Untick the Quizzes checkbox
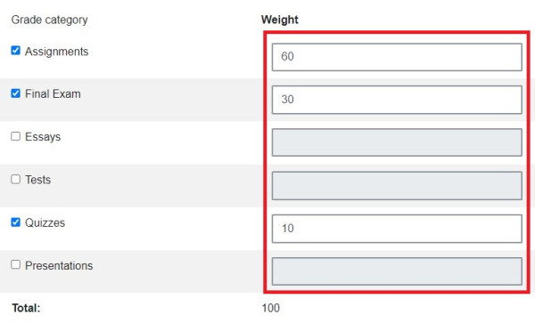The height and width of the screenshot is (323, 535). [x=16, y=222]
